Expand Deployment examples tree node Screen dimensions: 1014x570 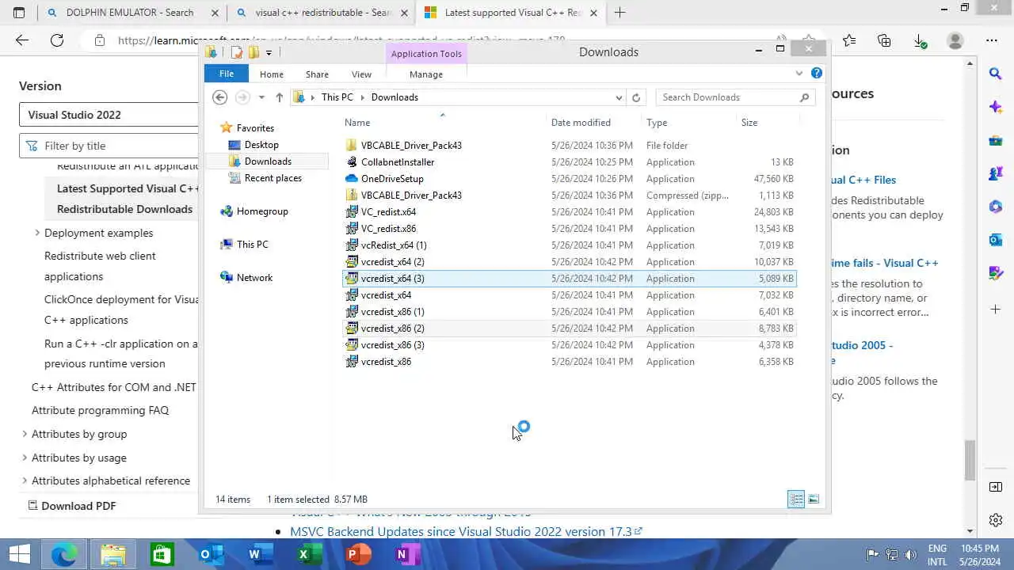[36, 233]
